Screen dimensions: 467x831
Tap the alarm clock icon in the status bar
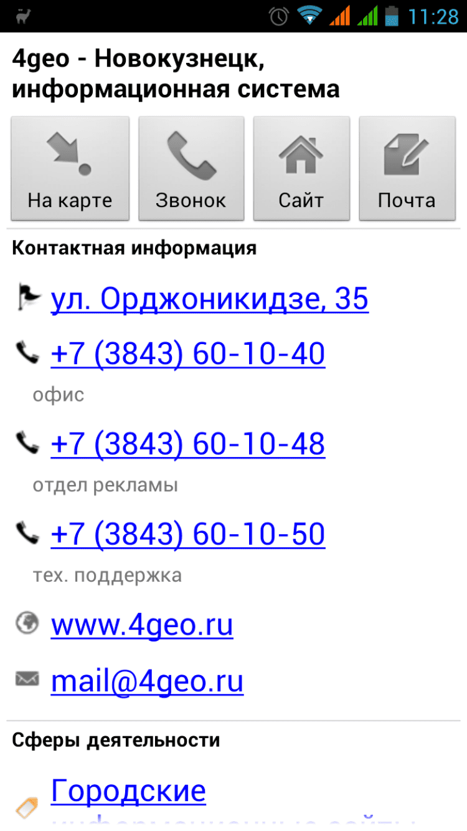(279, 16)
